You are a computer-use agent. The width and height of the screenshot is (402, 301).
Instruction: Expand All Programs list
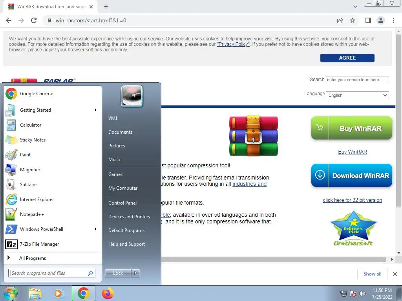pos(53,258)
